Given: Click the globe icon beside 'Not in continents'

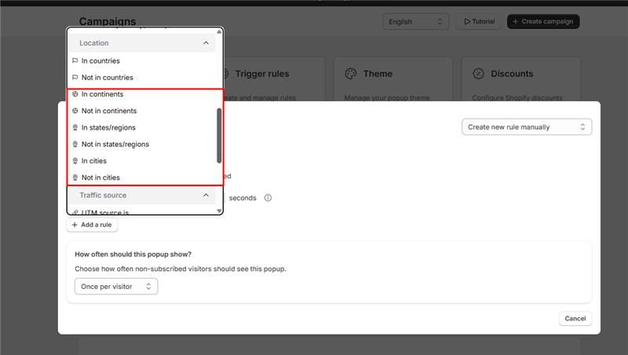Looking at the screenshot, I should [75, 111].
